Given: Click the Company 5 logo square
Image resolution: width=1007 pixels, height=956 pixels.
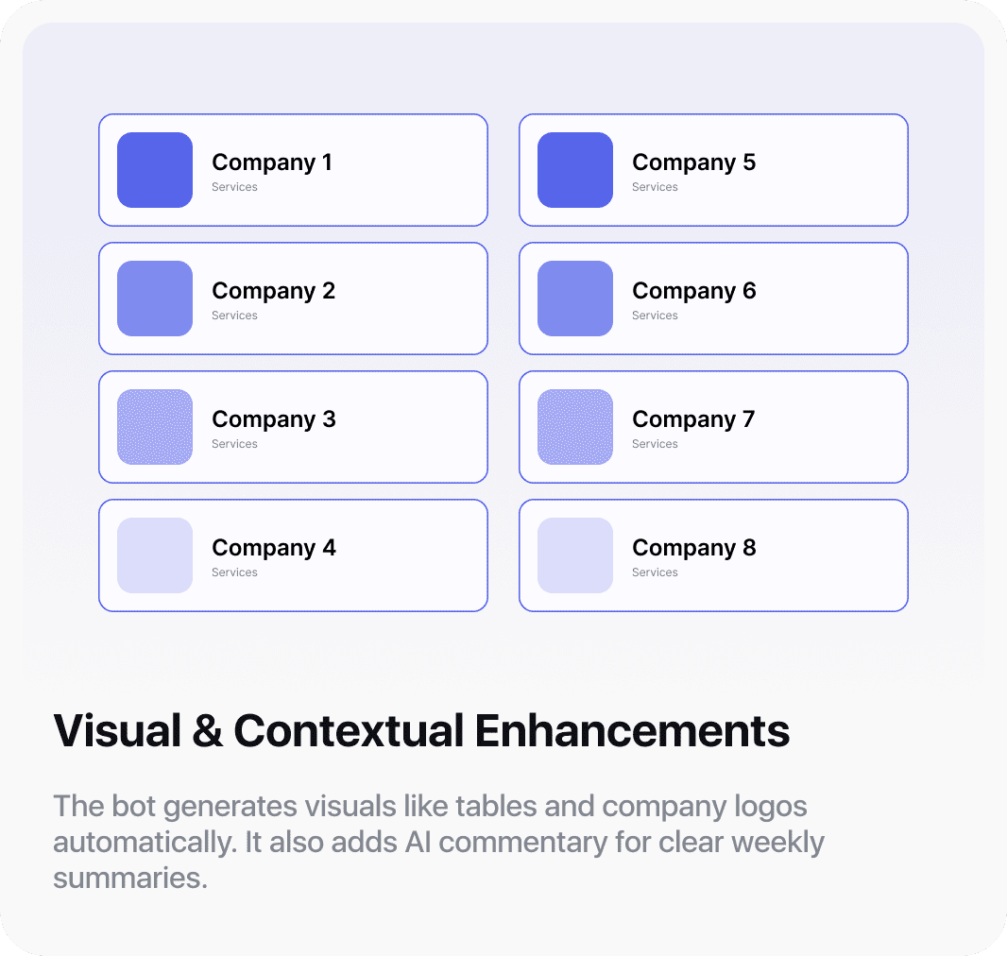Looking at the screenshot, I should coord(575,170).
